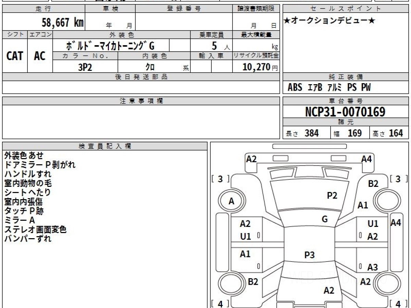This screenshot has height=308, width=411.
Task: Select the note ハンドルすれ
Action: click(x=28, y=174)
